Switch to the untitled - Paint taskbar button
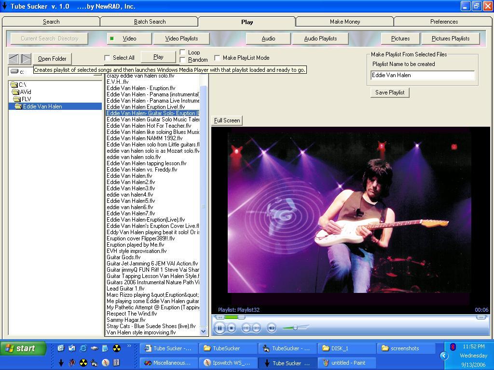 pyautogui.click(x=346, y=363)
